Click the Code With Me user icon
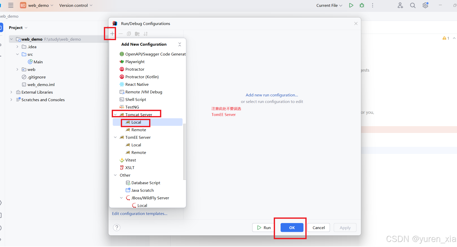The width and height of the screenshot is (457, 247). point(400,5)
